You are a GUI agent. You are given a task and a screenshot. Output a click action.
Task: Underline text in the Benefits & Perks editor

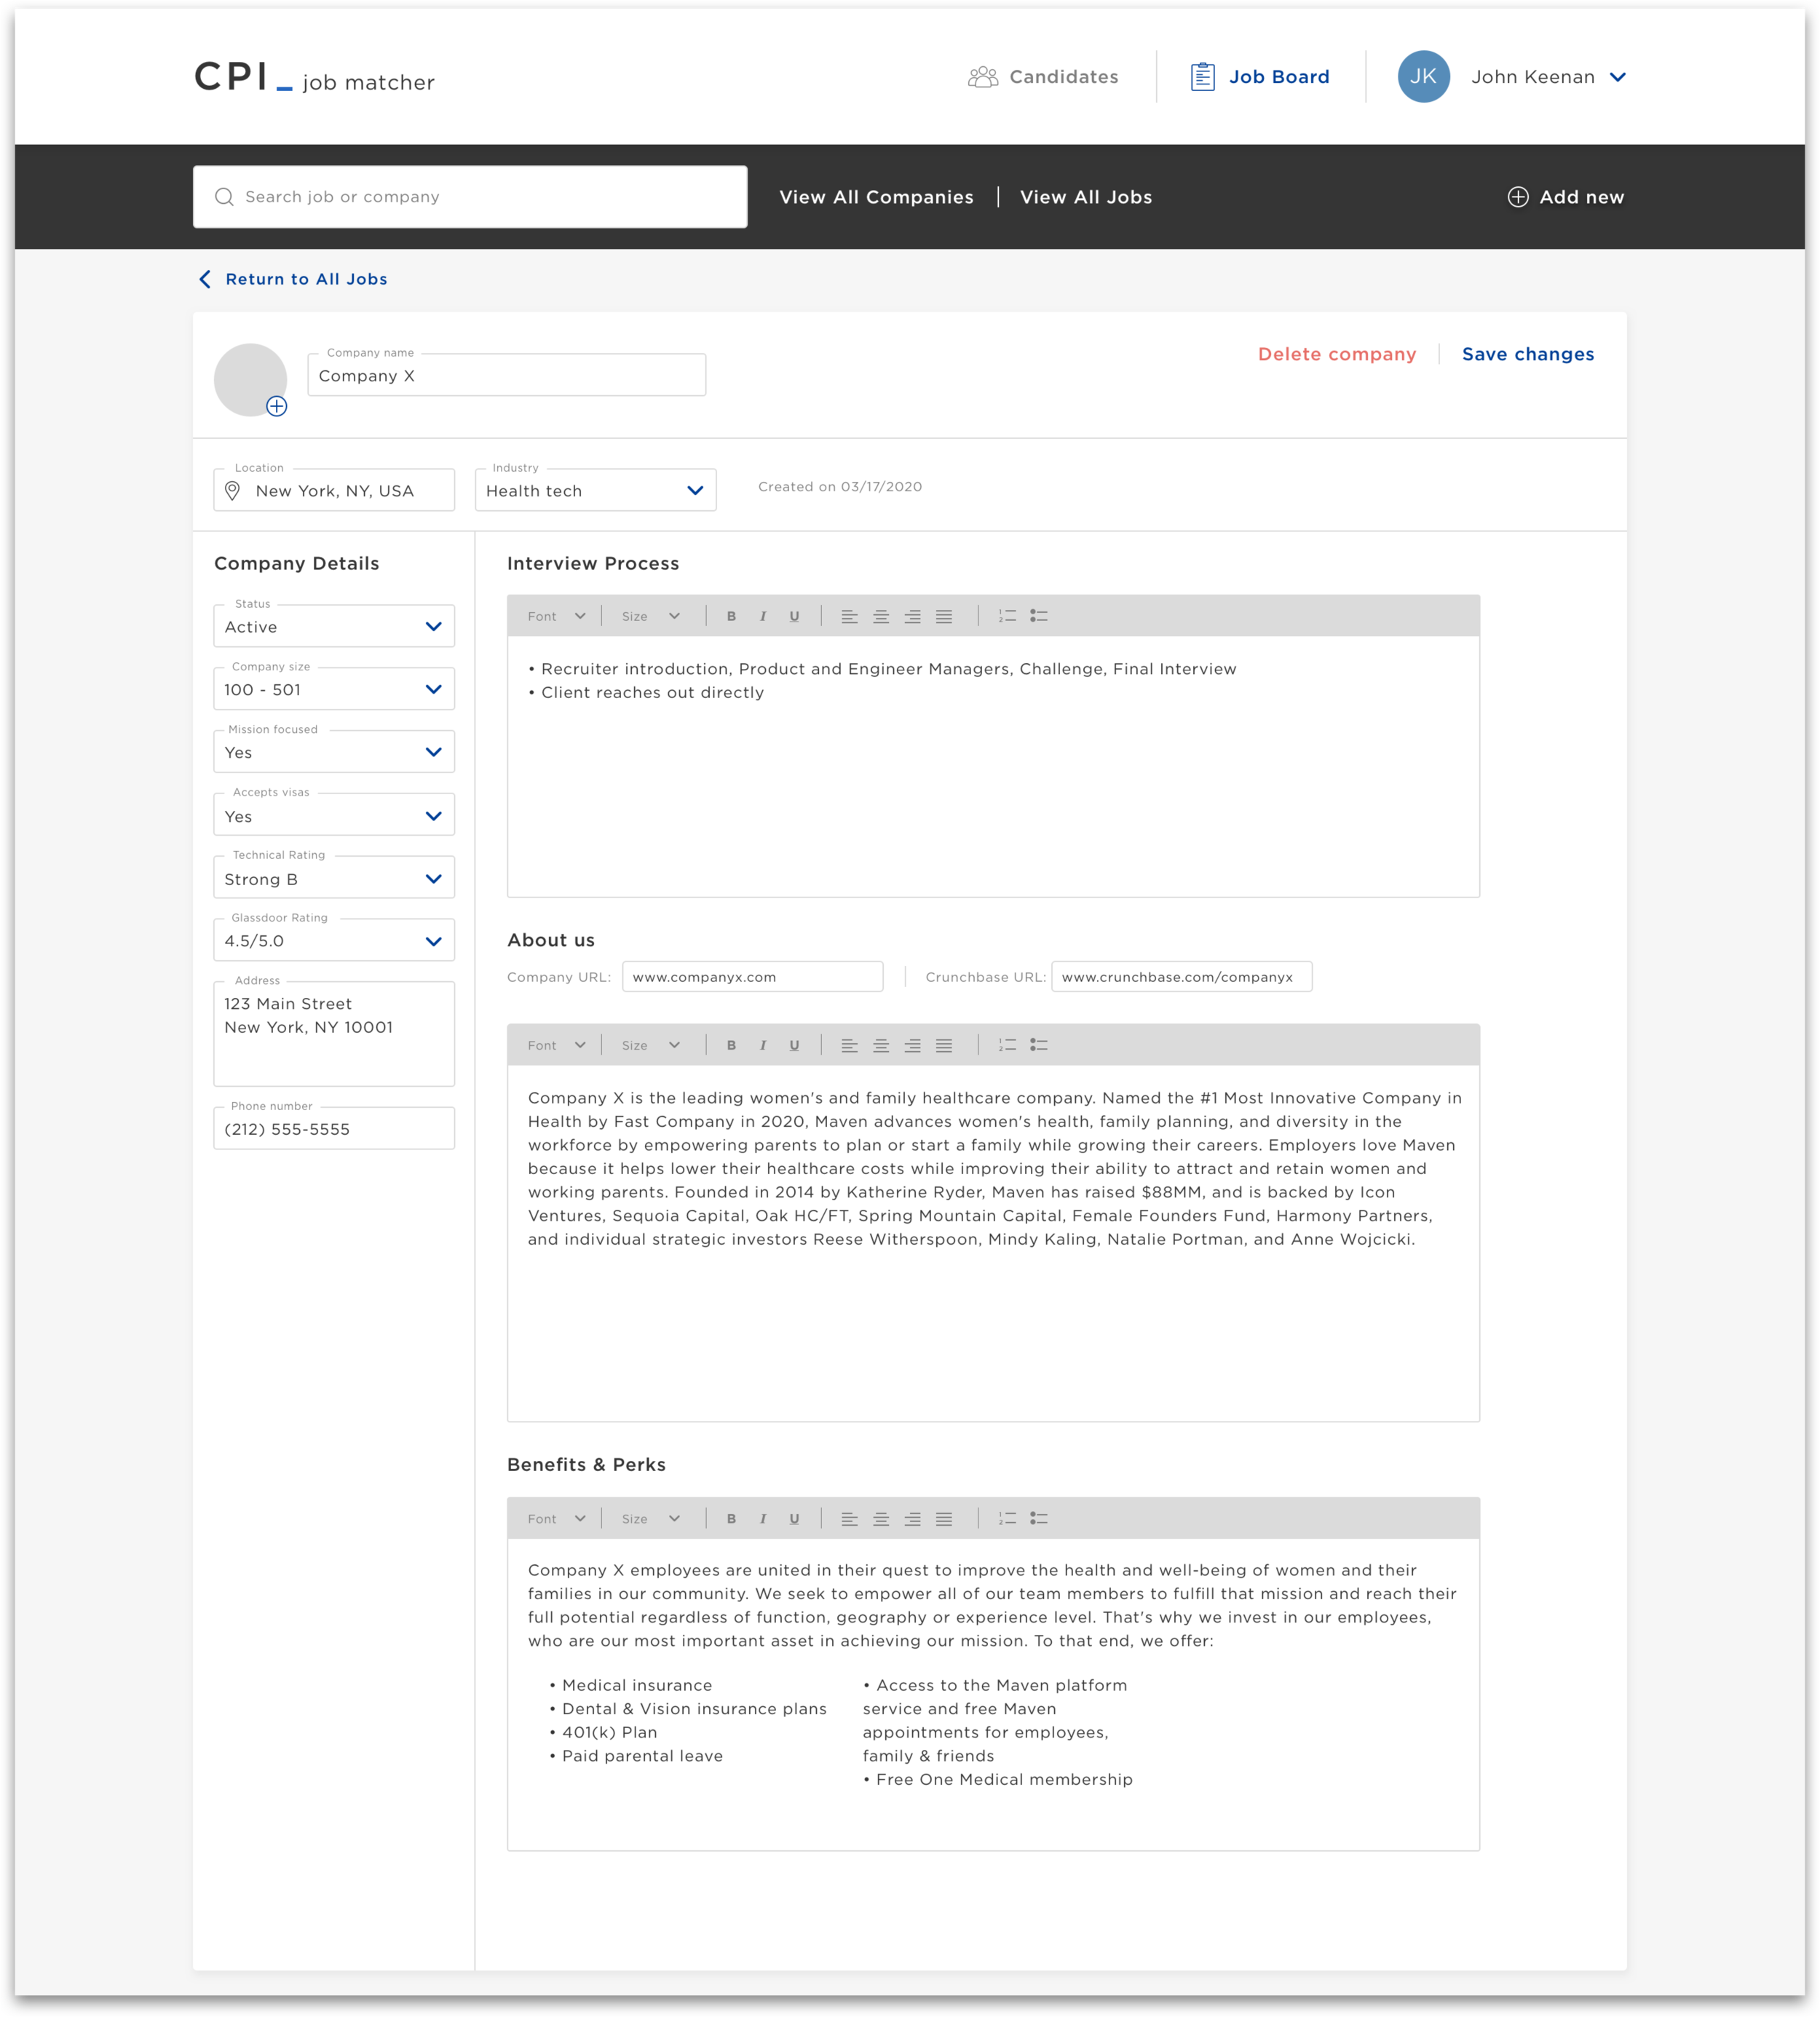(x=793, y=1518)
